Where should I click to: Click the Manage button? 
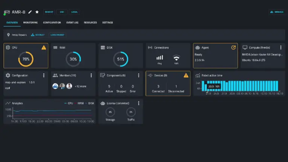277,12
